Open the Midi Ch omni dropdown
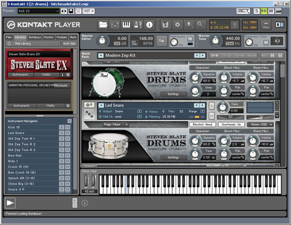The height and width of the screenshot is (225, 291). (139, 117)
